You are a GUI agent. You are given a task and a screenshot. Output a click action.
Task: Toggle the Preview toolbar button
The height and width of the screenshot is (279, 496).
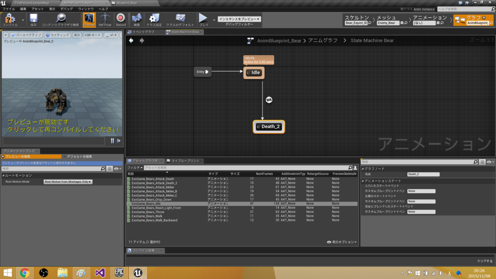(x=89, y=19)
